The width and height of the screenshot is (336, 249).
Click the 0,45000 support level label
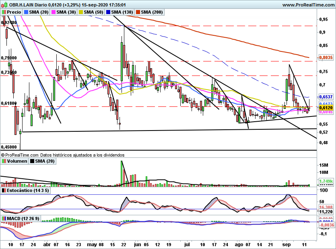pos(9,147)
